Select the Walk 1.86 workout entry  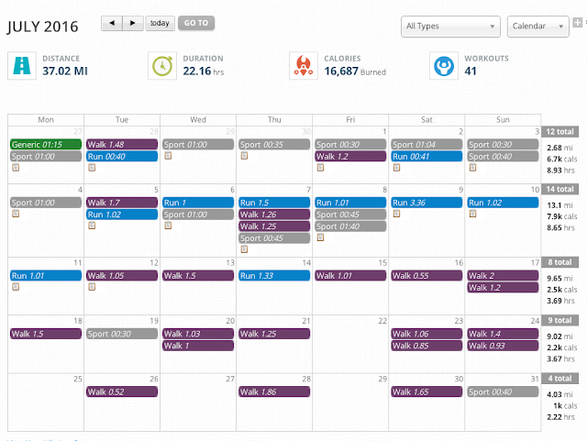pyautogui.click(x=272, y=391)
